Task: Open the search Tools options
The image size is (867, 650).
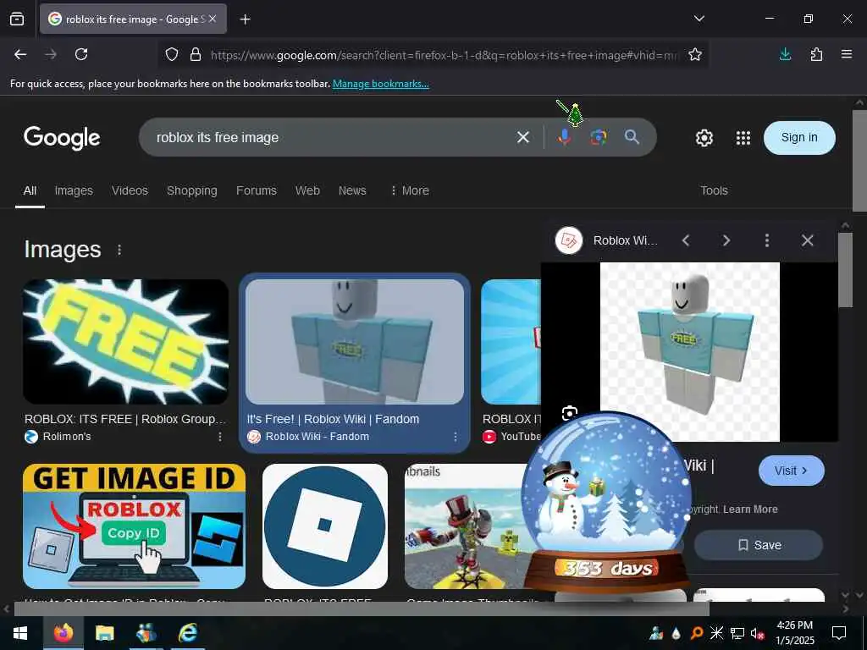Action: coord(714,190)
